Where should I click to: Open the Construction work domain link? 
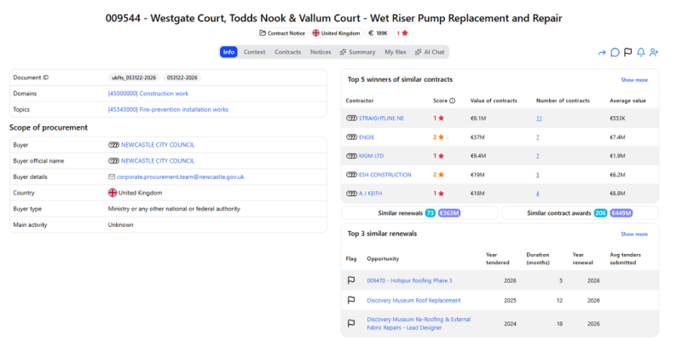tap(148, 94)
